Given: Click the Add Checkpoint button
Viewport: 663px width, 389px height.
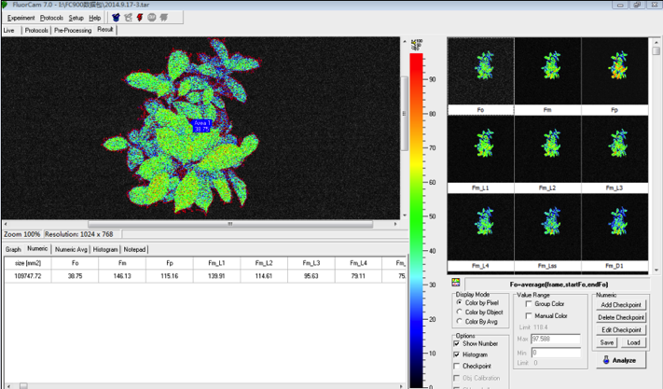Looking at the screenshot, I should pos(620,305).
